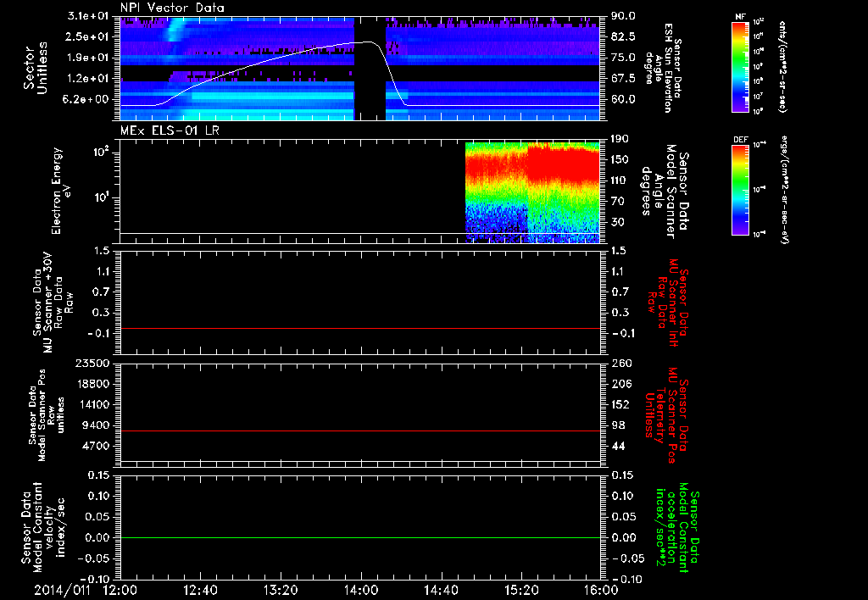Click the 4700 scanner position tick

[95, 446]
